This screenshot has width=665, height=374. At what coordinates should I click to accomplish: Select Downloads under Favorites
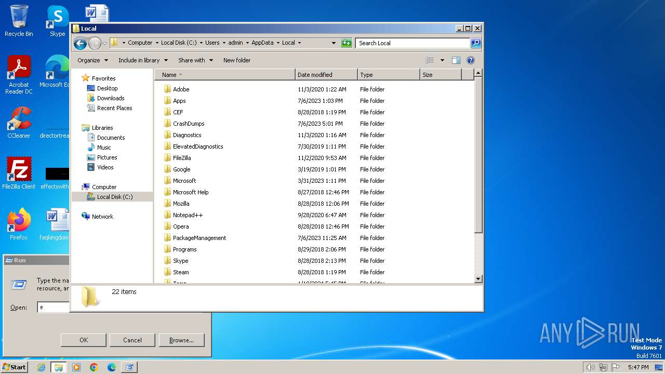point(111,98)
